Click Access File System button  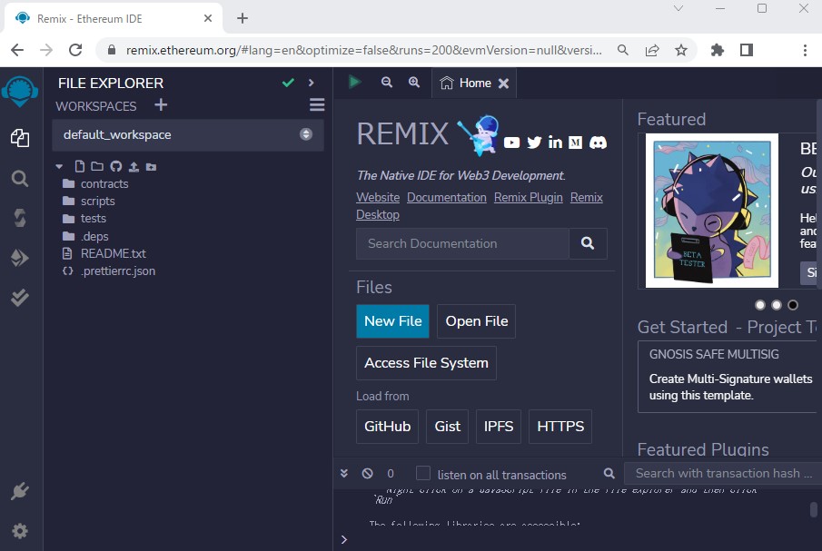coord(426,363)
